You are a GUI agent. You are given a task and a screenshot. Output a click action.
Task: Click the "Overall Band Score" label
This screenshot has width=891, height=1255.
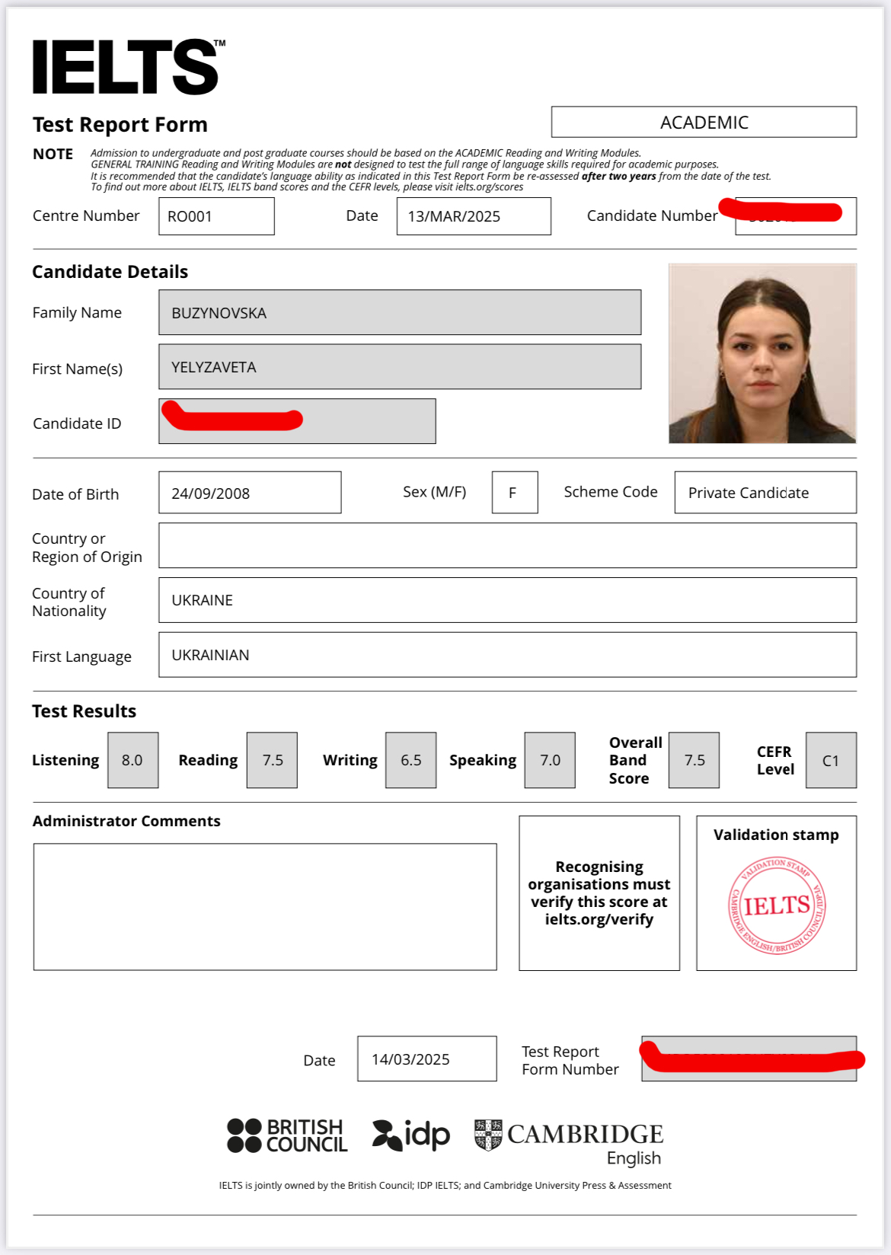(x=635, y=760)
